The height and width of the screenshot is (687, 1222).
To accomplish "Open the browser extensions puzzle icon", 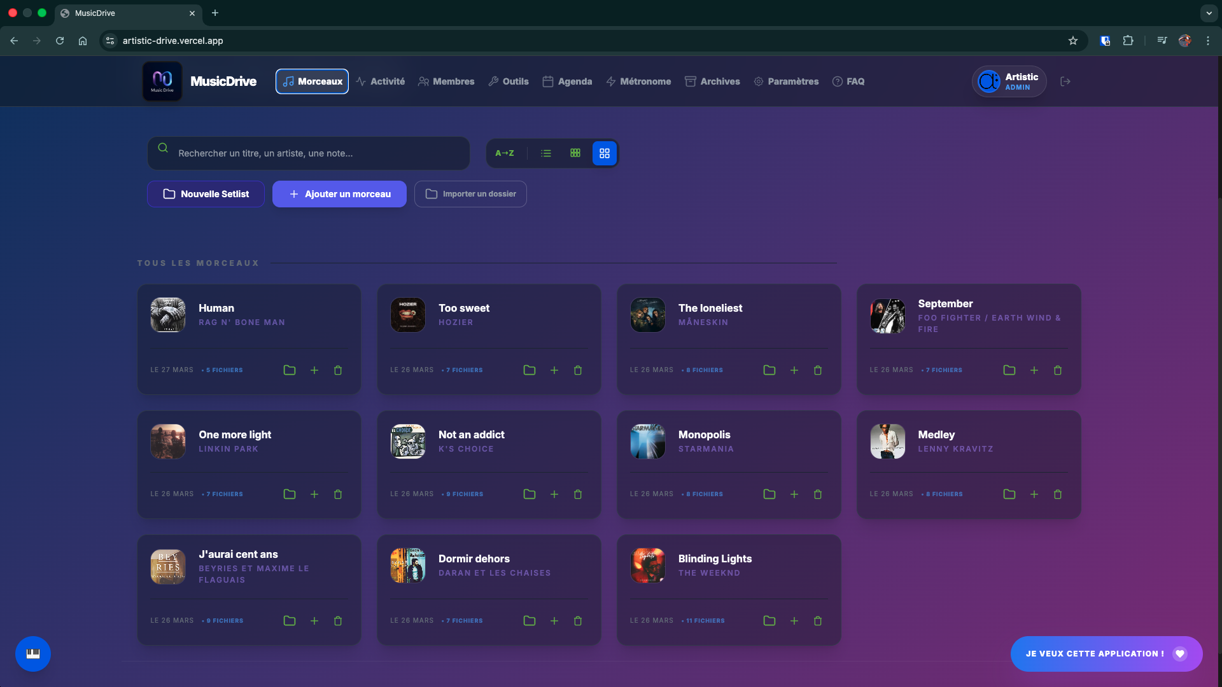I will (1128, 41).
